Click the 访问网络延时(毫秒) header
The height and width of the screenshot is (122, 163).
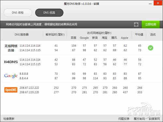tap(99, 33)
